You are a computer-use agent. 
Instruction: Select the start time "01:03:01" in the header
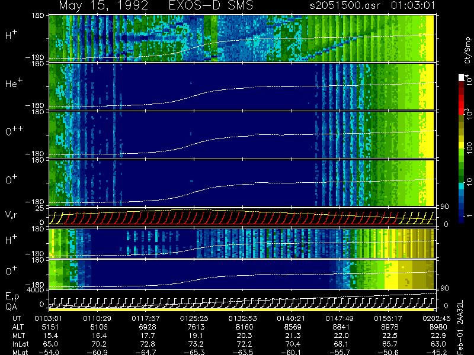(413, 5)
